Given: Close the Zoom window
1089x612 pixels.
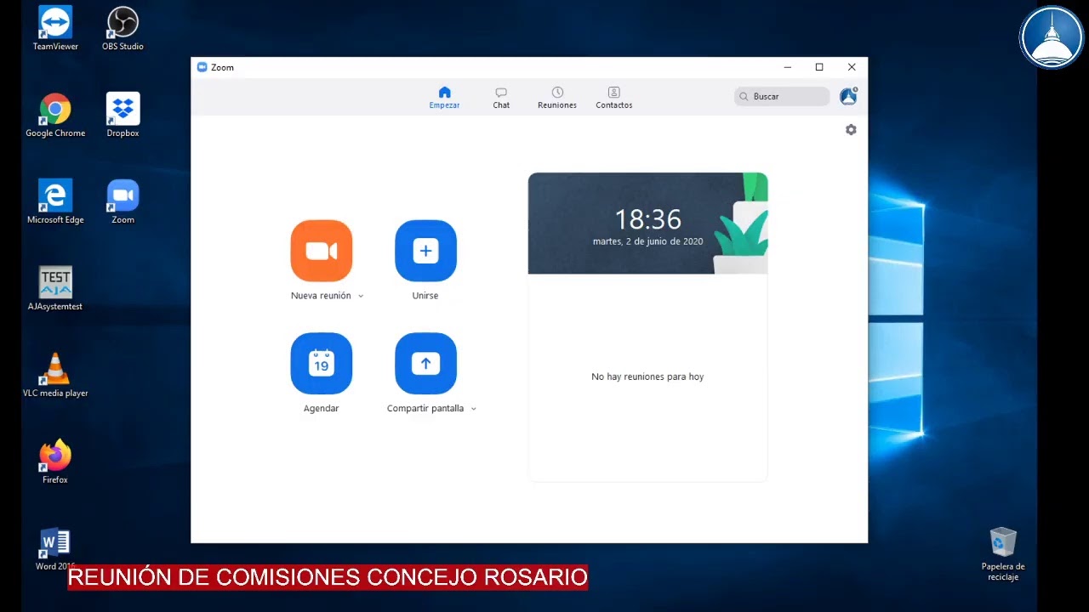Looking at the screenshot, I should pyautogui.click(x=852, y=67).
